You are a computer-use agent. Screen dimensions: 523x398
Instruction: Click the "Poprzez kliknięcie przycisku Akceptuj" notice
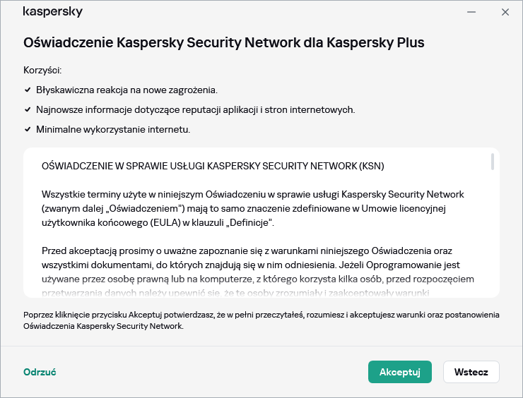pyautogui.click(x=261, y=320)
